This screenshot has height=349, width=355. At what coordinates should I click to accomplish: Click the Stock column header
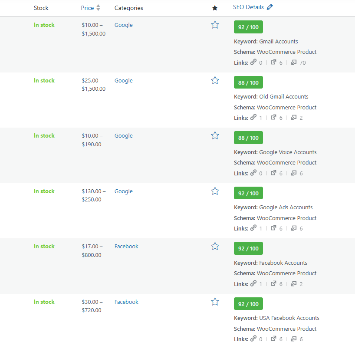(x=41, y=8)
